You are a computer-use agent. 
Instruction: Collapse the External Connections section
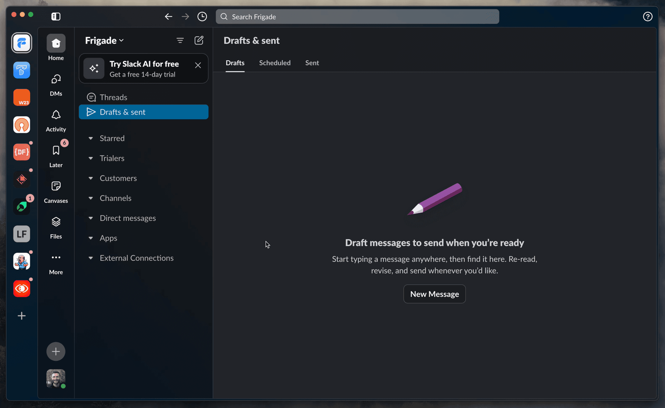(90, 258)
